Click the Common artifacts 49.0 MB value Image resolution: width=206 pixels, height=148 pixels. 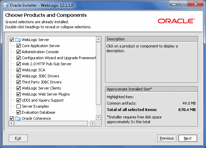189,103
